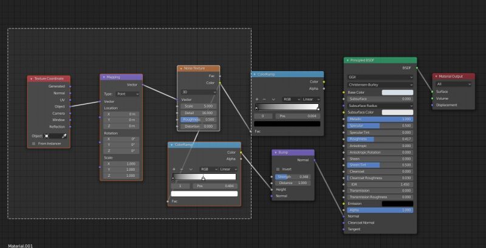486x248 pixels.
Task: Open the GGX distribution dropdown
Action: [x=380, y=77]
